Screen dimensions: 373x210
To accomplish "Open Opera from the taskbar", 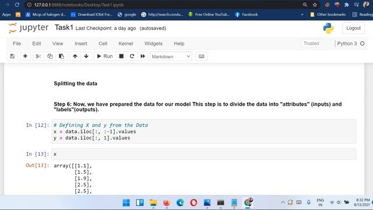I will [x=193, y=202].
